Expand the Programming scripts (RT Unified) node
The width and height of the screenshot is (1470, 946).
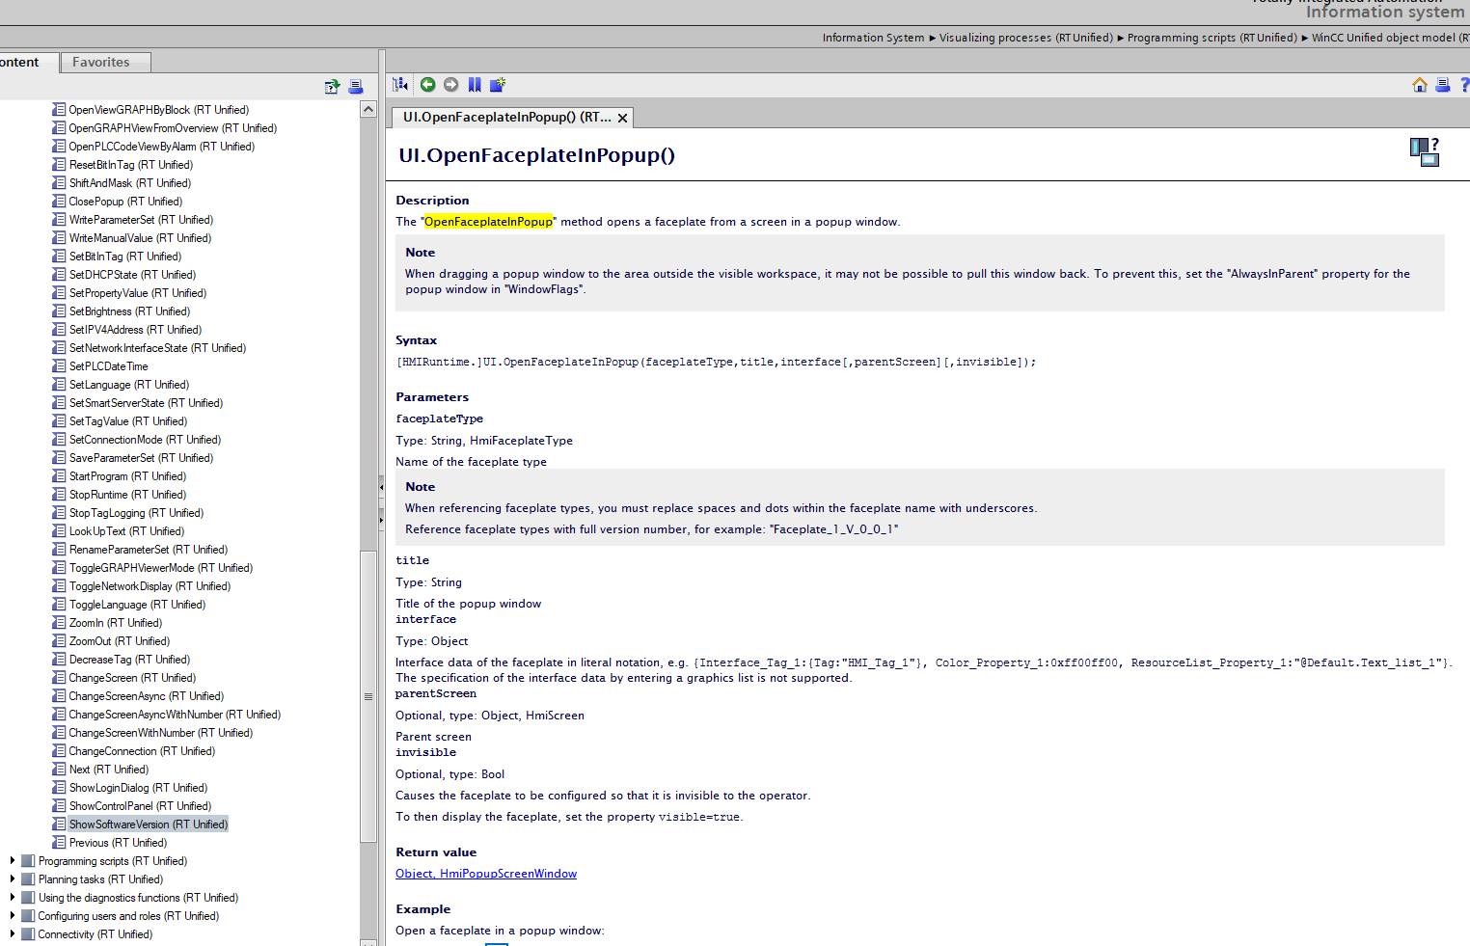click(12, 861)
